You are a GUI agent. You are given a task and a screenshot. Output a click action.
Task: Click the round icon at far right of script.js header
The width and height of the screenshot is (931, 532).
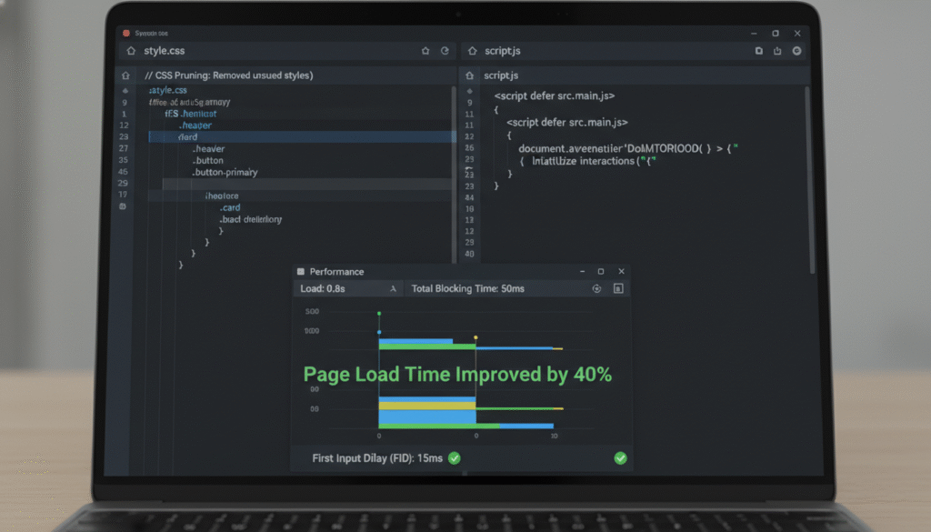coord(797,52)
